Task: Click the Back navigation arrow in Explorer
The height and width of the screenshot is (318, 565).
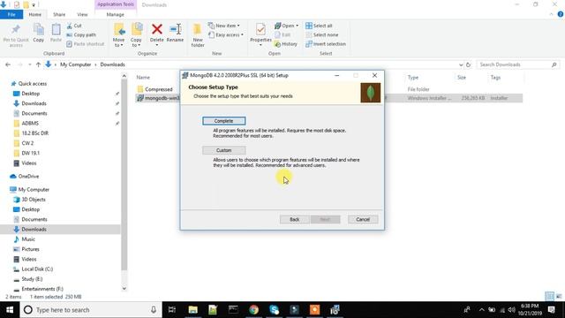Action: pyautogui.click(x=8, y=64)
